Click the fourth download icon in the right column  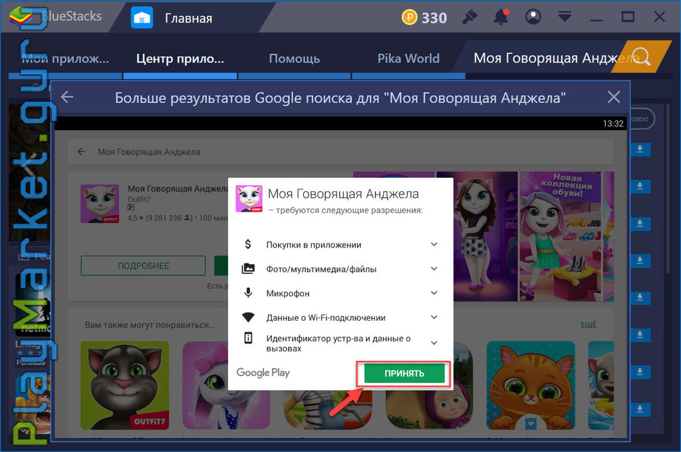click(640, 261)
